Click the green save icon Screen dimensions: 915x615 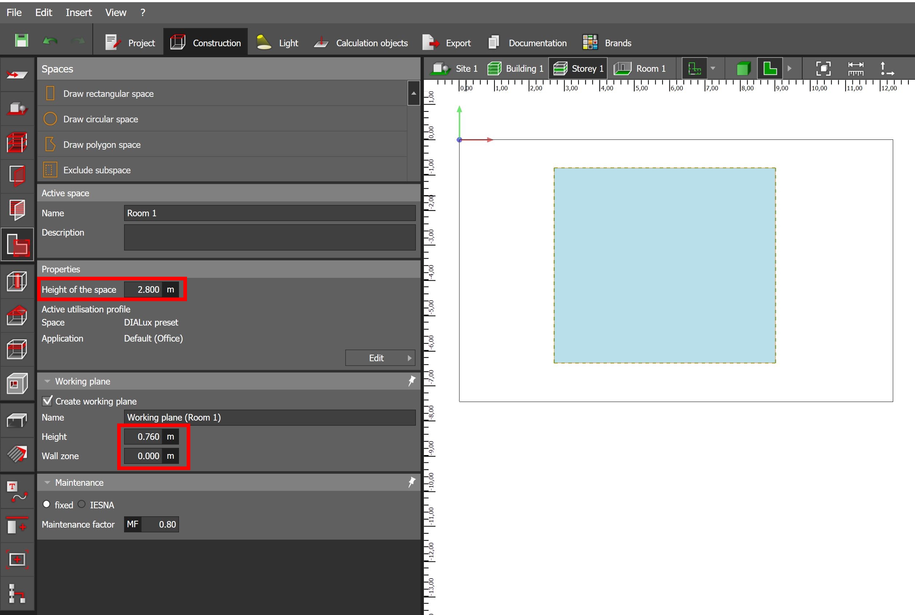tap(21, 41)
